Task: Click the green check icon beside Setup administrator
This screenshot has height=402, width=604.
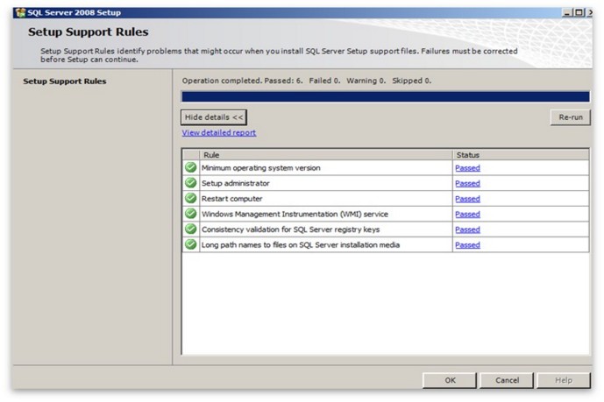Action: click(x=191, y=183)
